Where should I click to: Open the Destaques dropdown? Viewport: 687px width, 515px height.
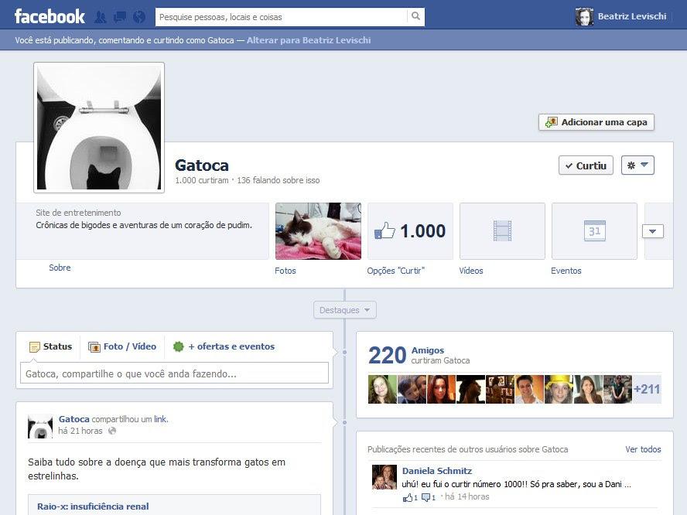(345, 310)
